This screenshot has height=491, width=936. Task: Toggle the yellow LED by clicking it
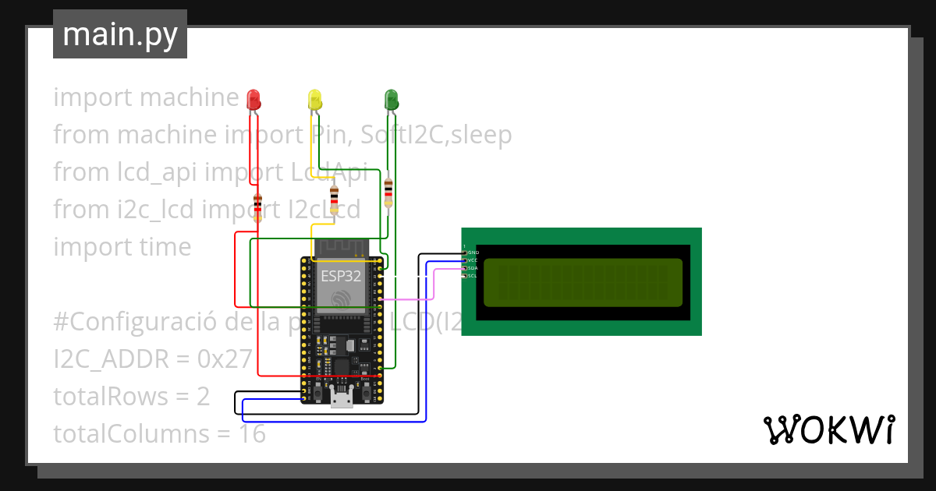tap(317, 97)
